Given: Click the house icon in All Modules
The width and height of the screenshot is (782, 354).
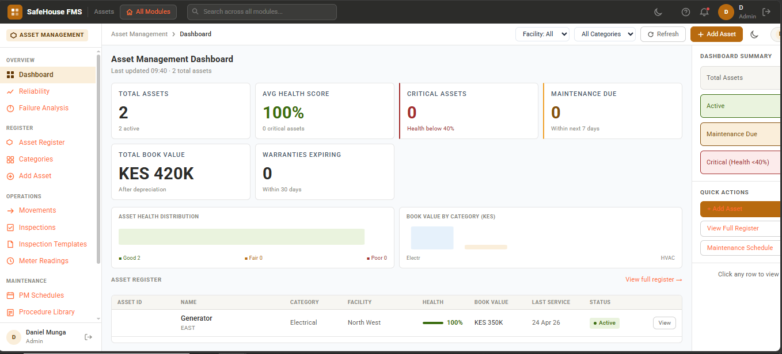Looking at the screenshot, I should pyautogui.click(x=130, y=11).
